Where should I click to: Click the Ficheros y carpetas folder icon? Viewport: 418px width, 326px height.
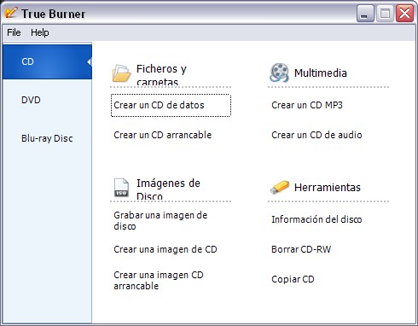[x=121, y=73]
